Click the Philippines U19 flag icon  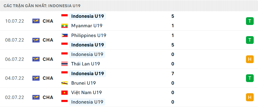(64, 35)
